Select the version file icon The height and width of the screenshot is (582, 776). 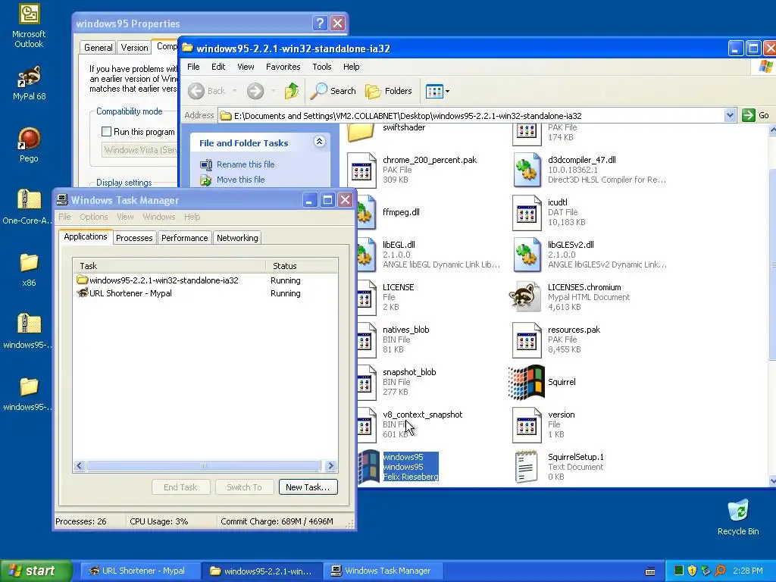(527, 424)
